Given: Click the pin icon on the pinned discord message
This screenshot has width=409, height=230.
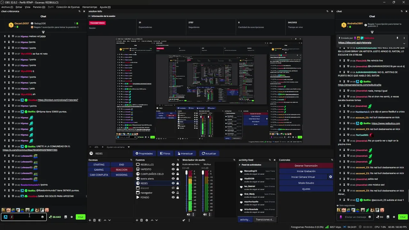Looking at the screenshot, I should pyautogui.click(x=397, y=38).
